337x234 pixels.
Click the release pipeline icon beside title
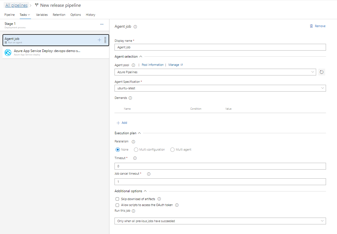[x=37, y=5]
